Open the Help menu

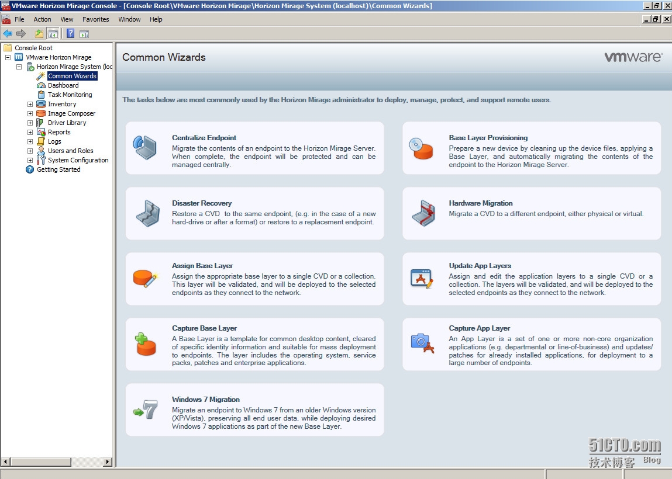click(x=156, y=19)
